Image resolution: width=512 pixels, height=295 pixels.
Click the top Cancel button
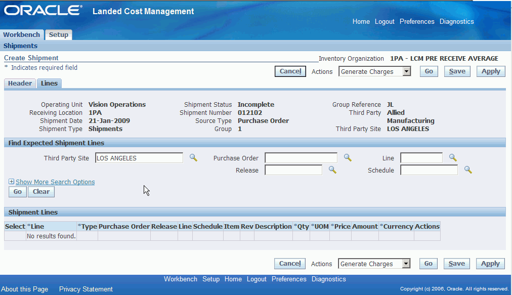[x=290, y=71]
